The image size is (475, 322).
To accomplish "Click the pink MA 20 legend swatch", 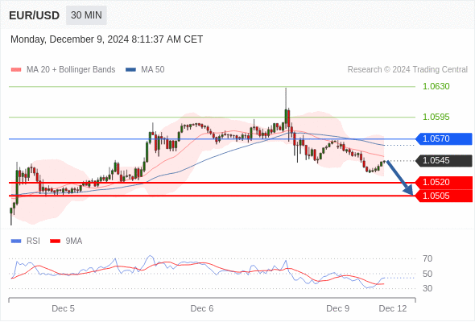I will coord(16,70).
